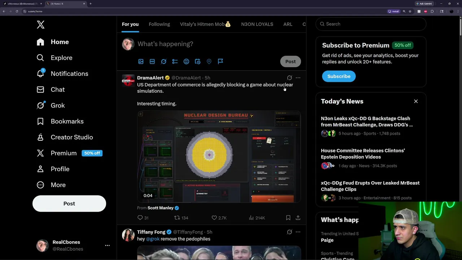Switch to the For you tab

[130, 24]
